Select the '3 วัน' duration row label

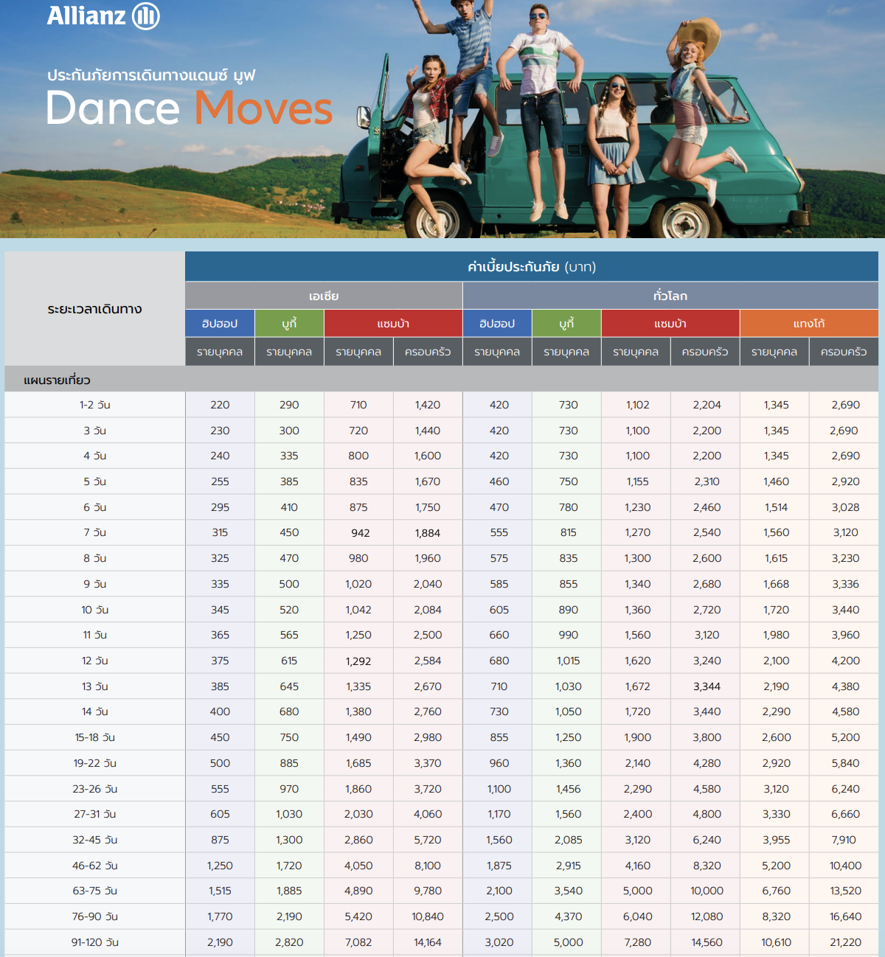(x=95, y=431)
